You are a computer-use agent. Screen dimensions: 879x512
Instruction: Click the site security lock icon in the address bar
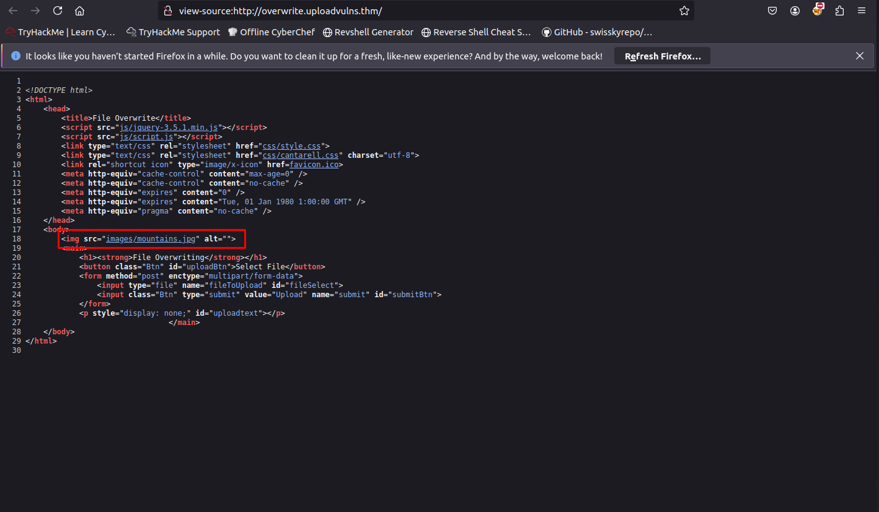(167, 11)
